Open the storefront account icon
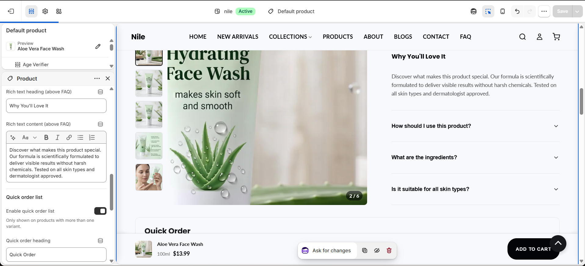 coord(540,37)
